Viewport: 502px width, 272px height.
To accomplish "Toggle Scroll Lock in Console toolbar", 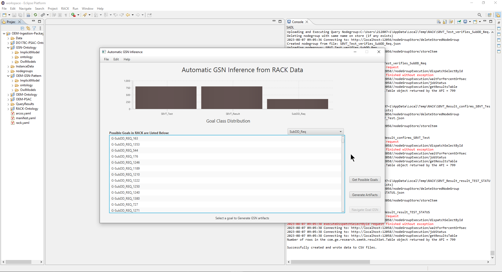I will tap(445, 22).
